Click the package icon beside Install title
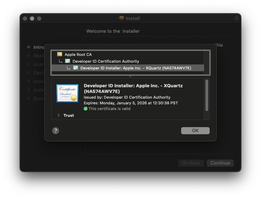 (x=122, y=18)
